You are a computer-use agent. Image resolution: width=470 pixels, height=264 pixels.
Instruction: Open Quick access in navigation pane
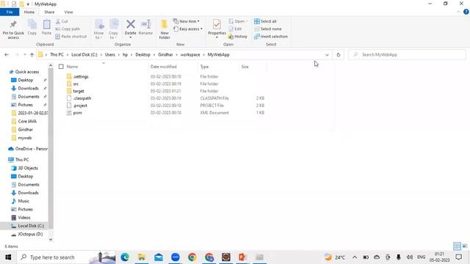[x=27, y=72]
